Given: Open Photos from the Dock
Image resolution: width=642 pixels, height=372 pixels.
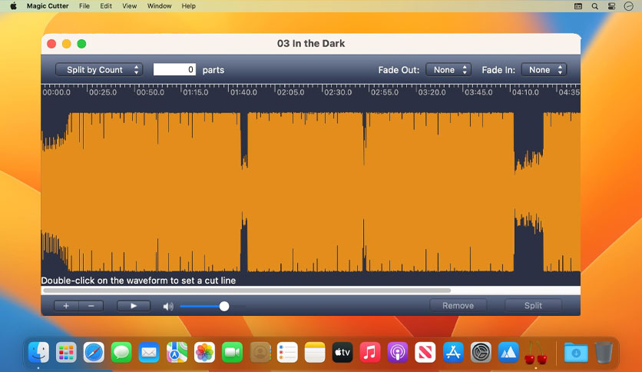Looking at the screenshot, I should coord(204,352).
